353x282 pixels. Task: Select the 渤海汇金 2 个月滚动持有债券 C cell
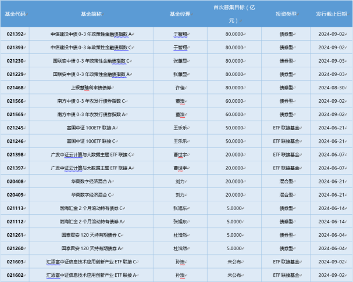[x=92, y=208]
